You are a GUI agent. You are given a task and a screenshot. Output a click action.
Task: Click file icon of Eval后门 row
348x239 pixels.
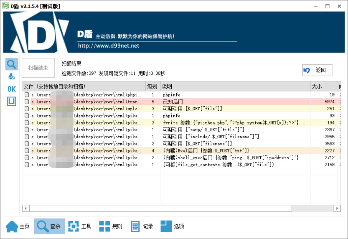tap(27, 150)
